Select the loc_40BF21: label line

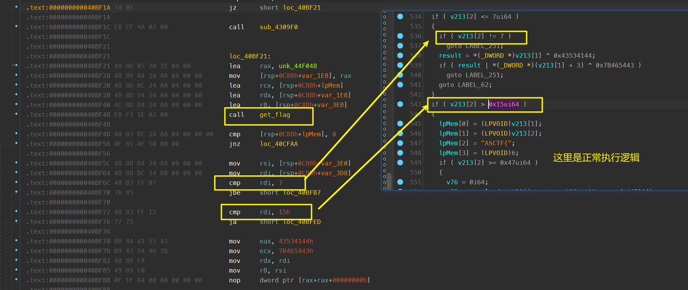point(250,56)
